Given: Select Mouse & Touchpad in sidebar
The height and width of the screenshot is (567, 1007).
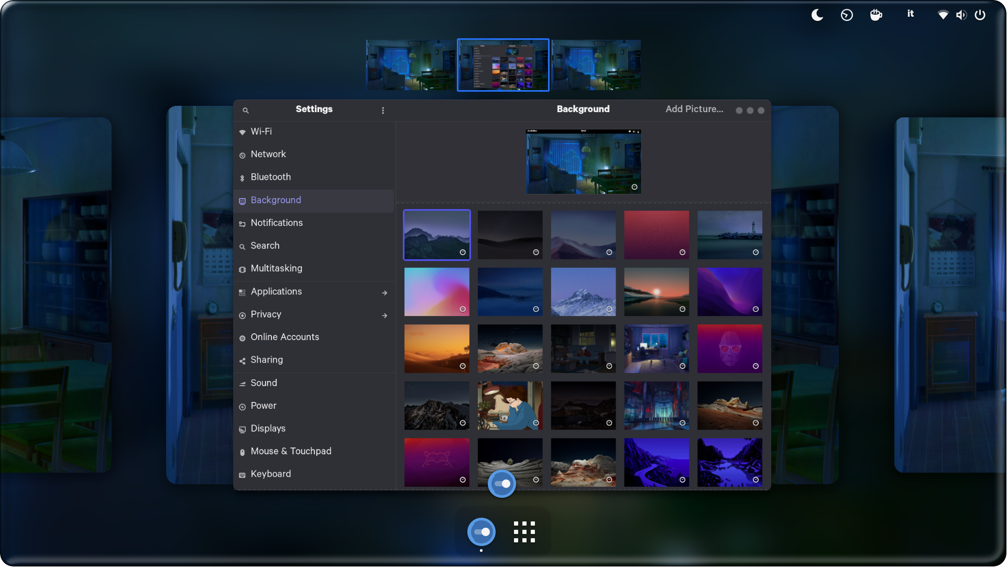Looking at the screenshot, I should click(x=291, y=451).
